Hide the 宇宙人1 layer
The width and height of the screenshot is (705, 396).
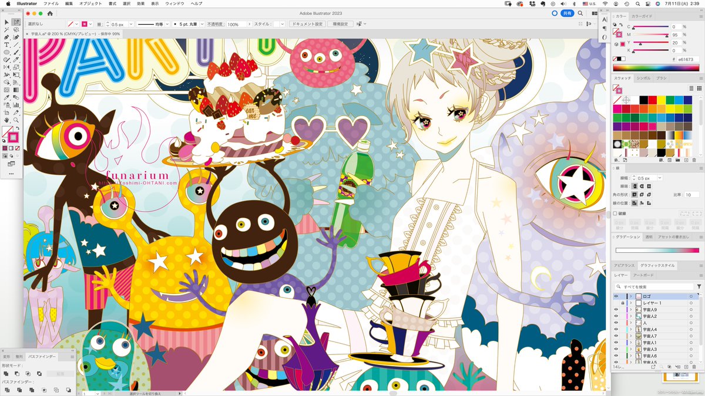(x=616, y=342)
